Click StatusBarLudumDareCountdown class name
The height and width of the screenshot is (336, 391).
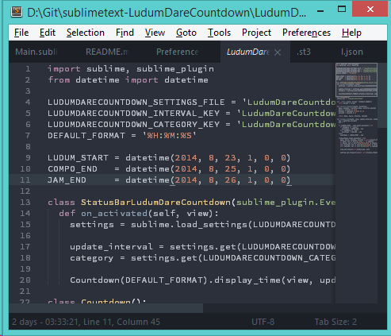[155, 203]
